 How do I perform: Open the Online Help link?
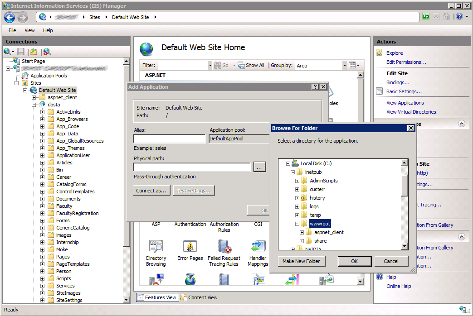coord(399,286)
